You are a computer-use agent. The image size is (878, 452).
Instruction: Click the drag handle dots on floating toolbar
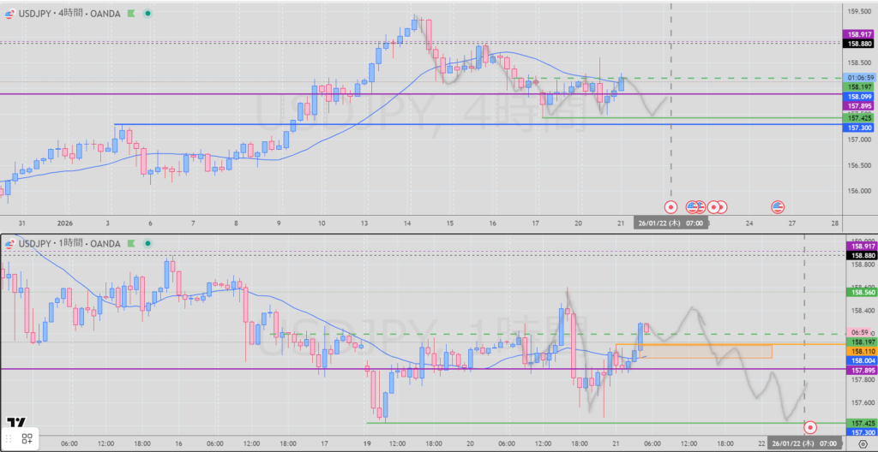click(x=10, y=439)
